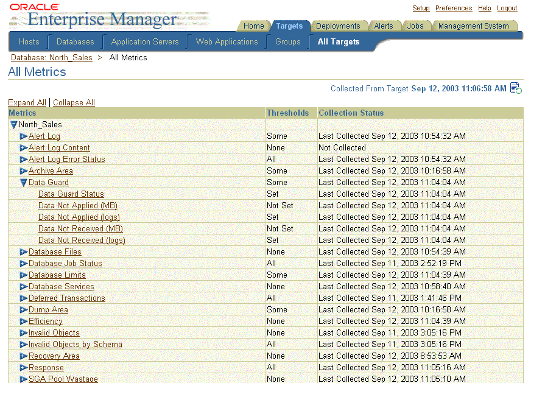Open the Application Servers subtab
Viewport: 545px width, 397px height.
point(145,42)
